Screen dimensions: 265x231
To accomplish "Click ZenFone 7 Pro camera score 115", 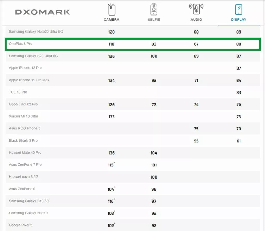I will (x=111, y=165).
